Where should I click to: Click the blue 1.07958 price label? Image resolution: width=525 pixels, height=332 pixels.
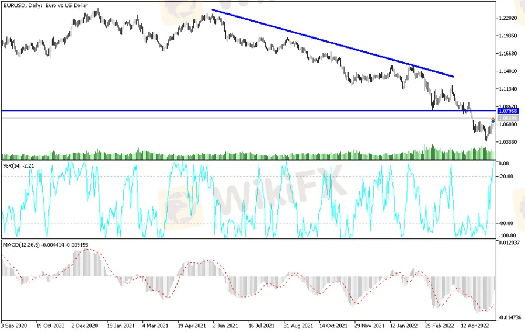508,111
